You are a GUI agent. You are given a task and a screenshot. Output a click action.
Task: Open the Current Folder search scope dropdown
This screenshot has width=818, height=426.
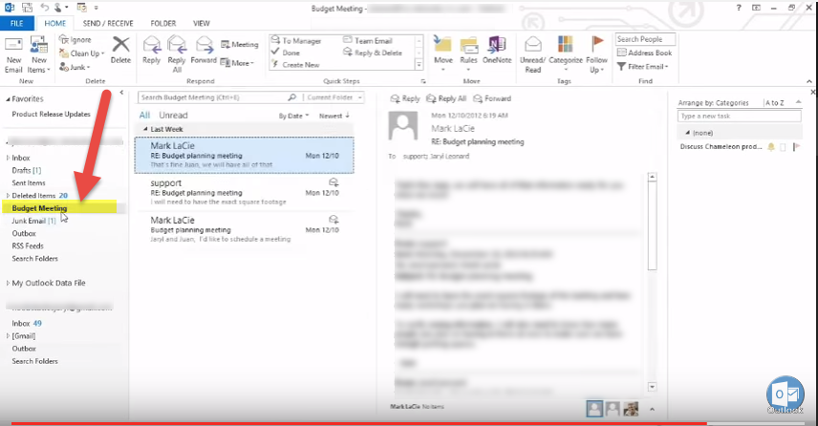[x=334, y=97]
